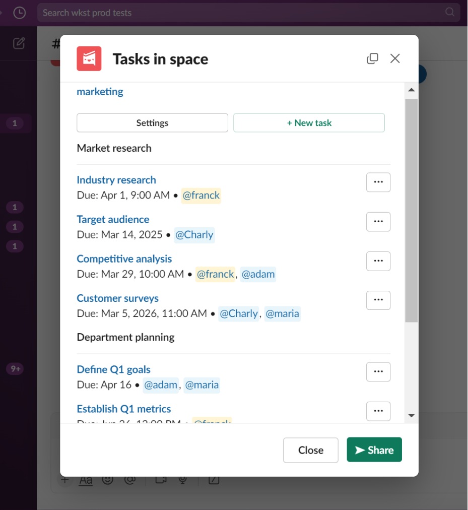Open options menu for Define Q1 goals
468x510 pixels.
378,372
